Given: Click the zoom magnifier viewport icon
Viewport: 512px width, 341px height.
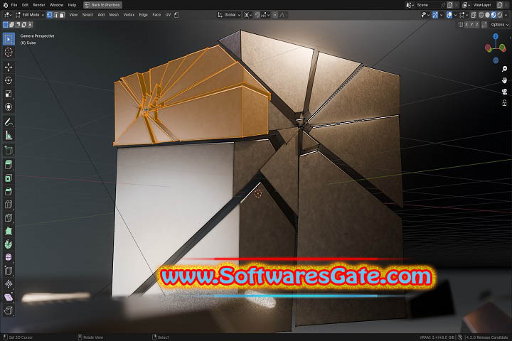Looking at the screenshot, I should point(504,69).
